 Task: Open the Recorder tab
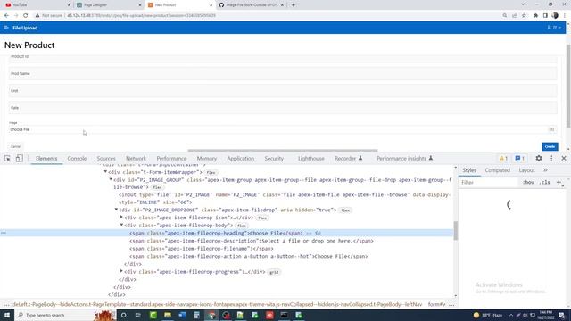click(348, 159)
